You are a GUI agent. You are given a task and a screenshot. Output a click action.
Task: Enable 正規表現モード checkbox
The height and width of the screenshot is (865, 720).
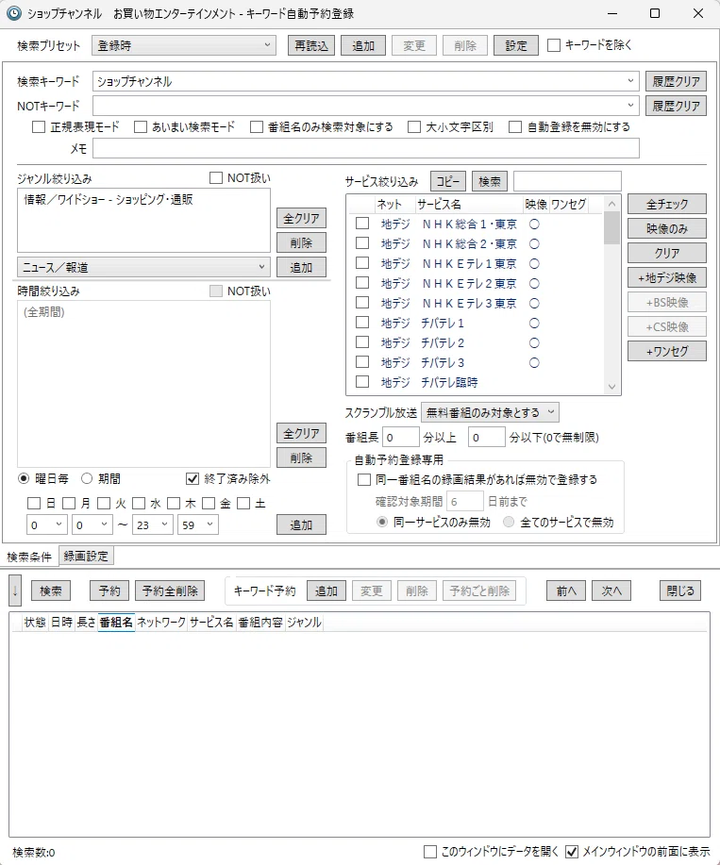(x=39, y=127)
